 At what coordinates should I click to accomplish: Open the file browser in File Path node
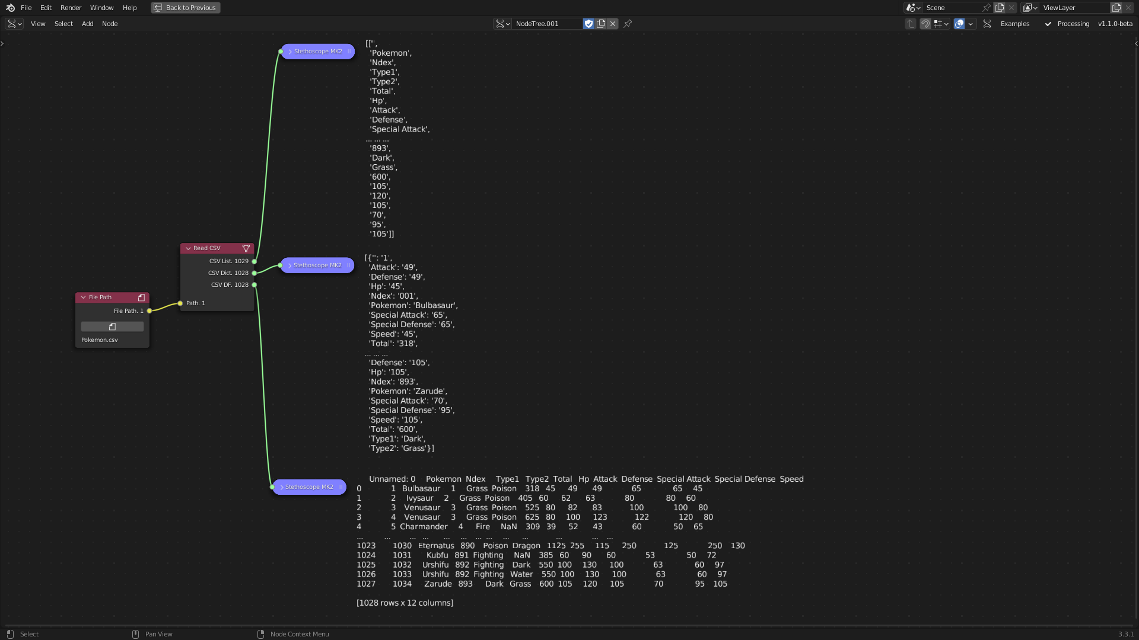(x=112, y=327)
